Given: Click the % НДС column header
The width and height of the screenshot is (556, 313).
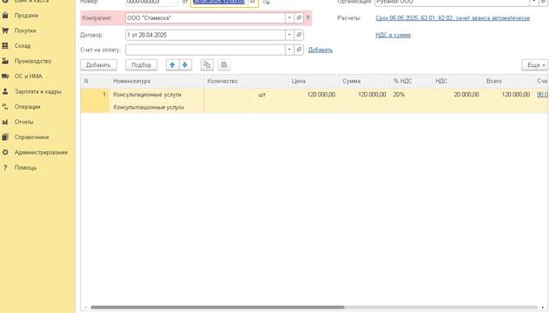Looking at the screenshot, I should [411, 81].
